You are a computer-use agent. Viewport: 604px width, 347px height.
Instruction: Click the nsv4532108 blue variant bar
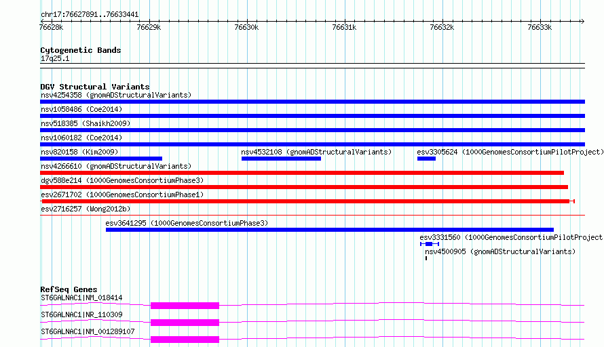281,159
